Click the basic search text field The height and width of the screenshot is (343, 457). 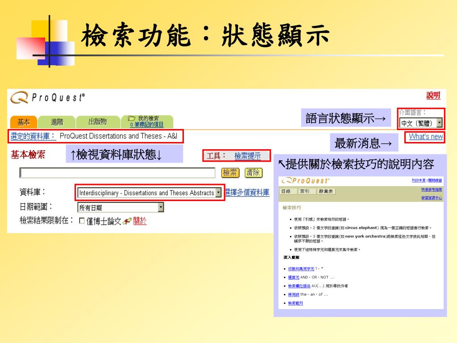(117, 173)
